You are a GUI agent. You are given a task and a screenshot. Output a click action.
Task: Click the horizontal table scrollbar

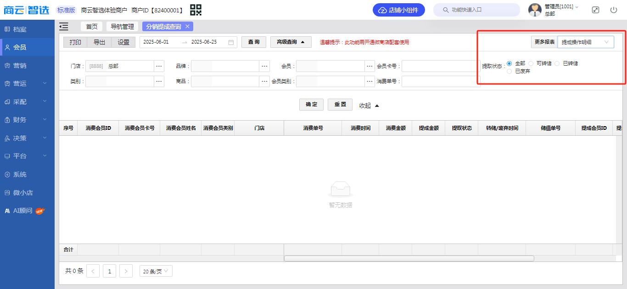(409, 258)
